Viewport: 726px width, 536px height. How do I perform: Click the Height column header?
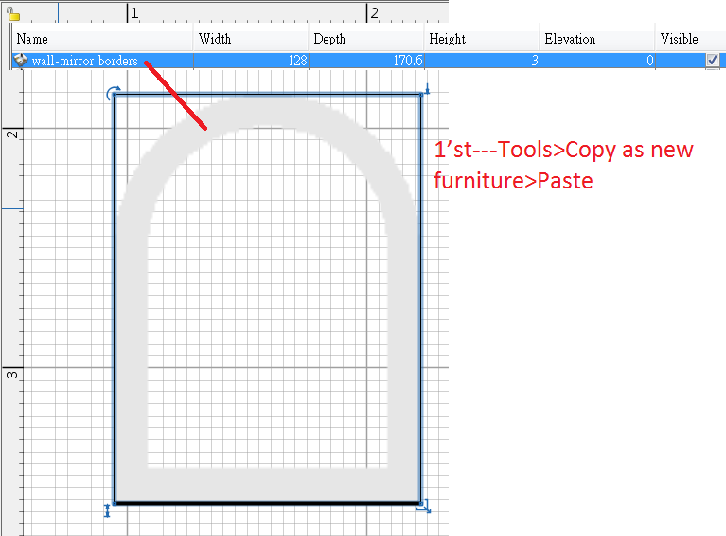pyautogui.click(x=481, y=39)
